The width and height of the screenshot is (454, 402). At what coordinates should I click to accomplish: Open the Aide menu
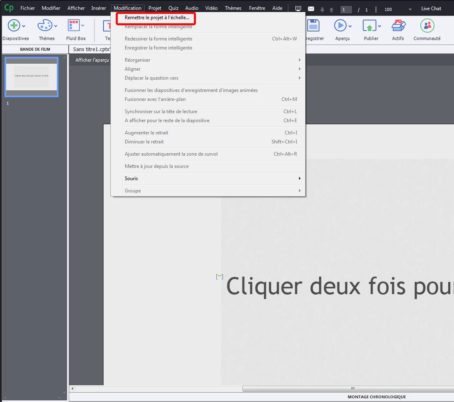click(277, 8)
